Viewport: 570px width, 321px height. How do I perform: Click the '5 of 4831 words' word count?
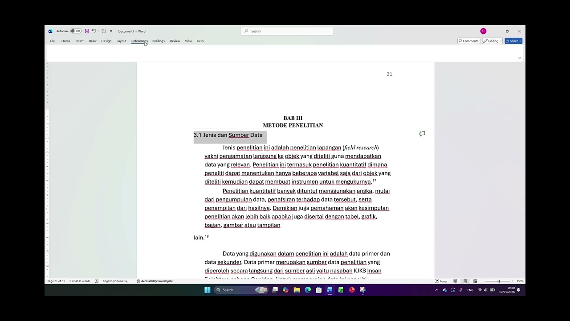(x=80, y=281)
